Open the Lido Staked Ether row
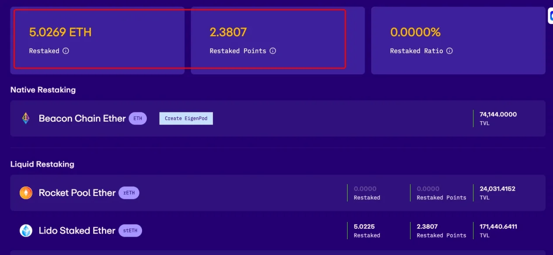The height and width of the screenshot is (255, 553). [x=278, y=231]
